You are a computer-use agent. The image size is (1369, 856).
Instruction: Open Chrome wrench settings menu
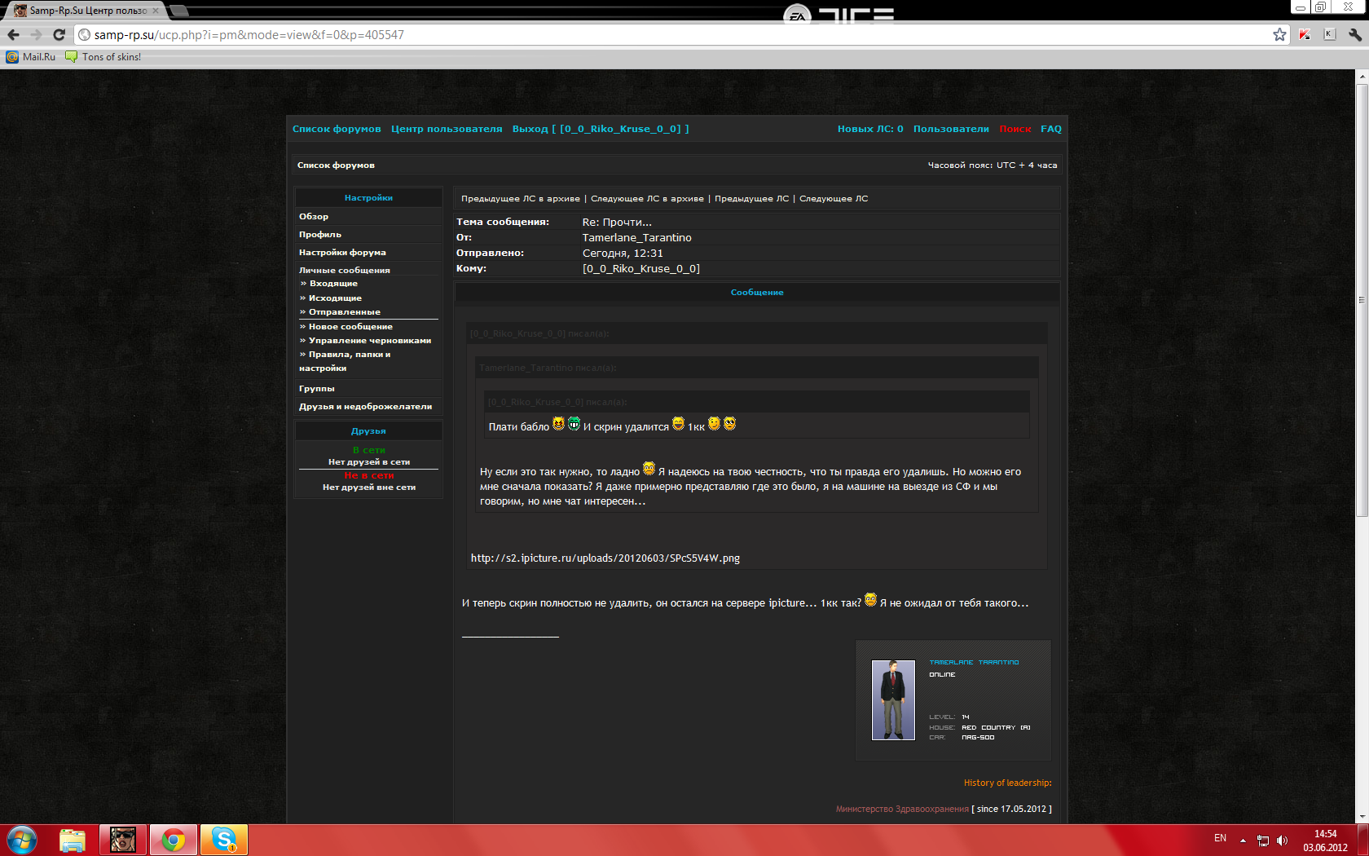(1355, 34)
